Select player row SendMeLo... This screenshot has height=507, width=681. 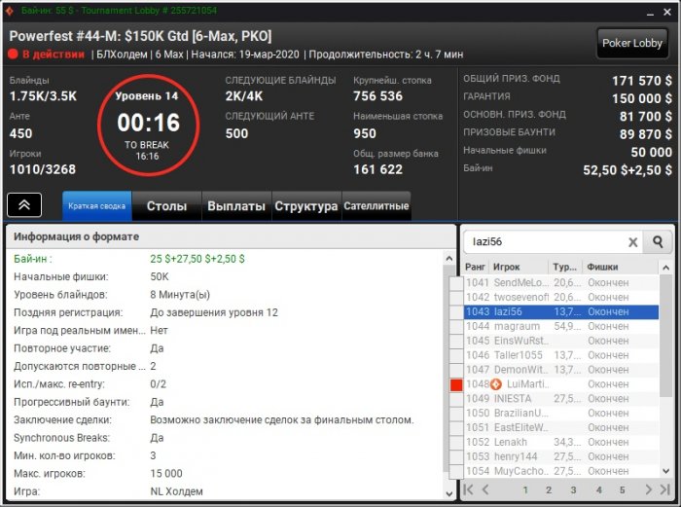click(561, 283)
